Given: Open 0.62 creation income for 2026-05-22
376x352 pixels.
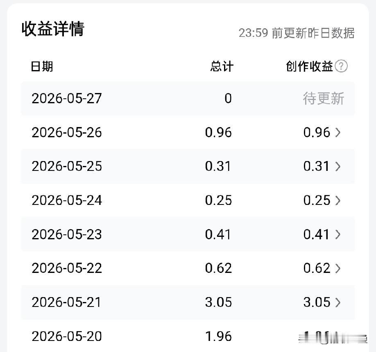Looking at the screenshot, I should coord(317,268).
